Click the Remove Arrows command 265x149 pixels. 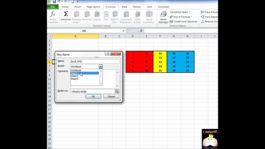(x=209, y=22)
